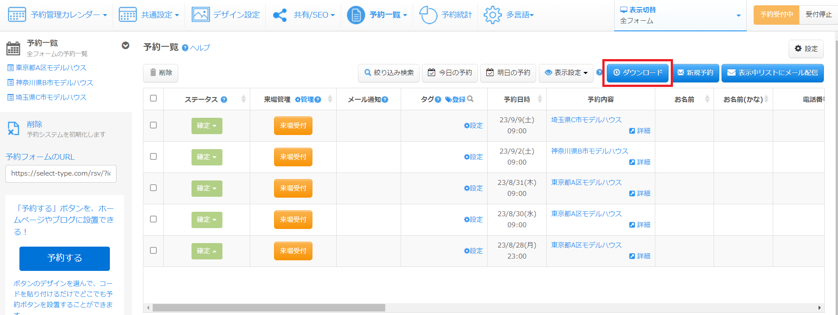Click the デザイン設定 image icon
This screenshot has height=315, width=838.
(200, 15)
